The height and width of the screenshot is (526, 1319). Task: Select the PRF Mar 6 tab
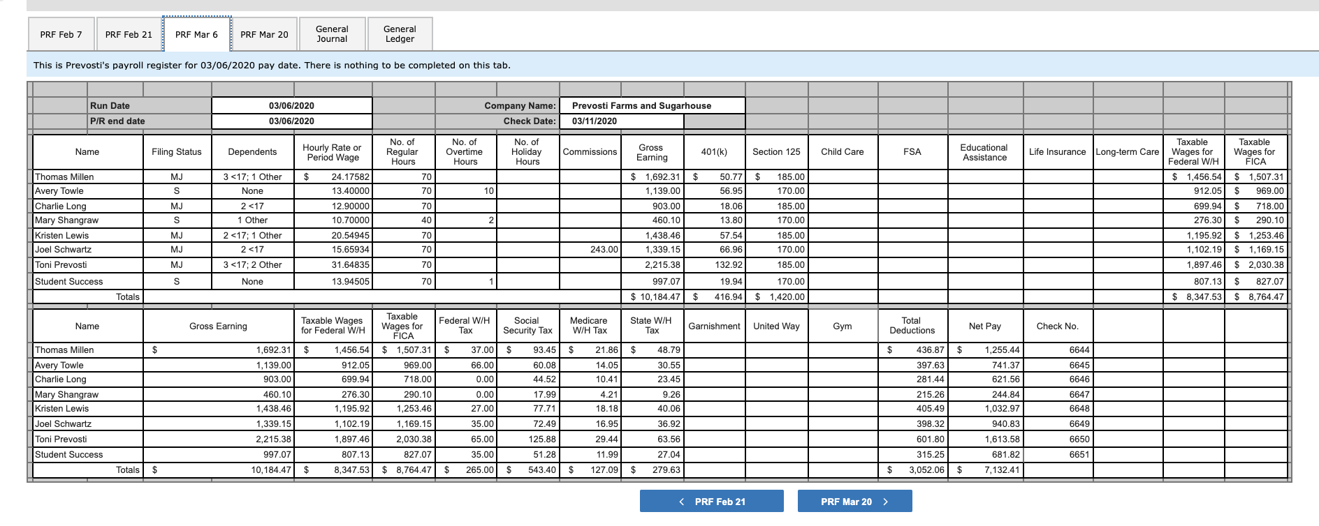(x=196, y=34)
